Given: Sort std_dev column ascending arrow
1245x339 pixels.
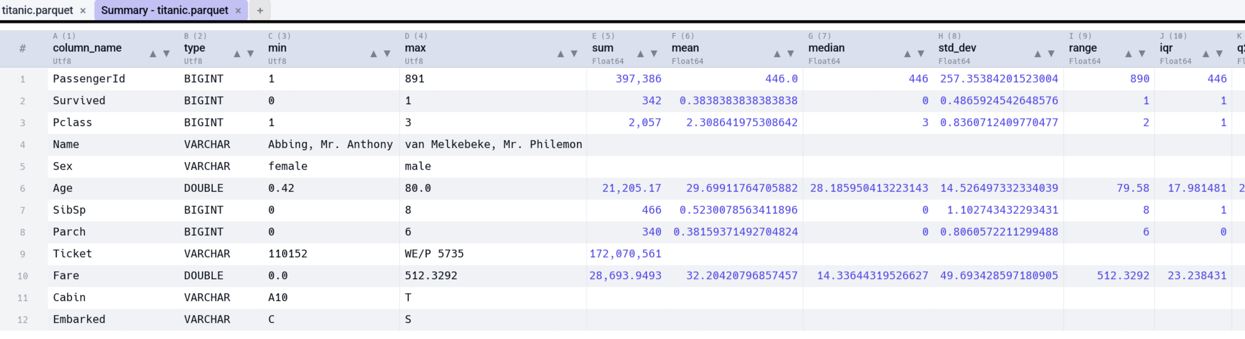Looking at the screenshot, I should coord(1038,54).
